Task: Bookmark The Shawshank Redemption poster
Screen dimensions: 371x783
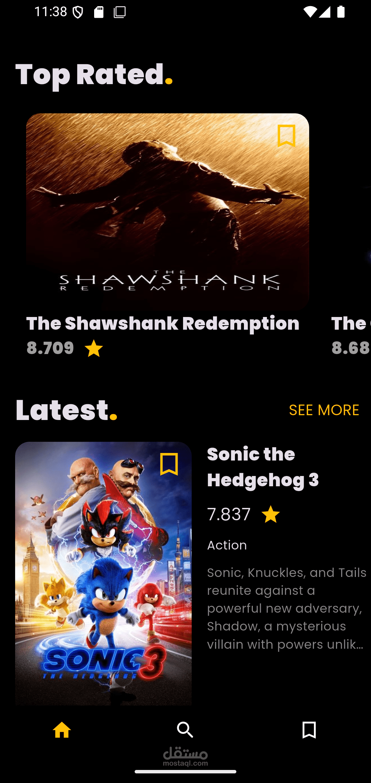Action: click(x=286, y=136)
